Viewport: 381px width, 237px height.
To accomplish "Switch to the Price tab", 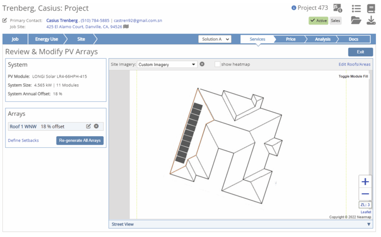I will pos(291,39).
